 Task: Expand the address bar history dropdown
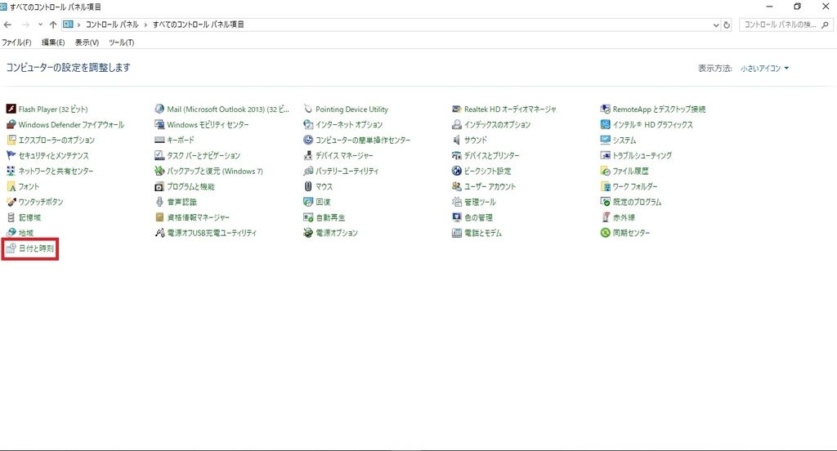(x=716, y=25)
